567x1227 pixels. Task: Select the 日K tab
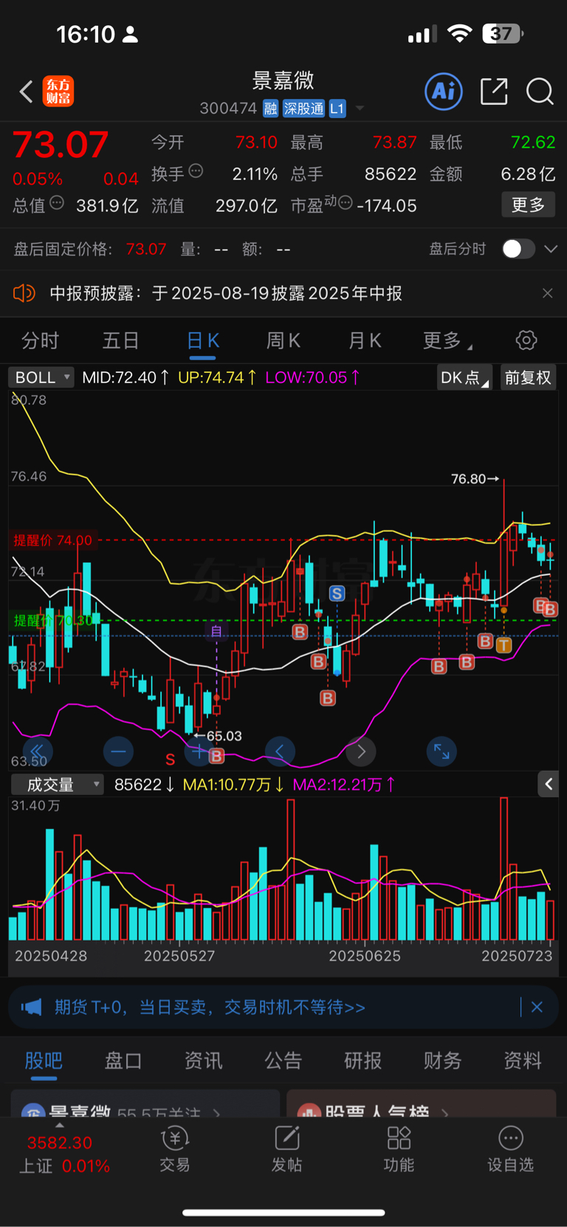[202, 340]
